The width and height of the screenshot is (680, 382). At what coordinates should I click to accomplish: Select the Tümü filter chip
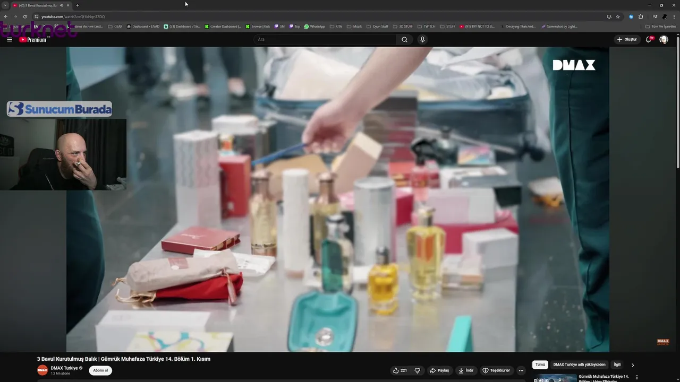540,364
